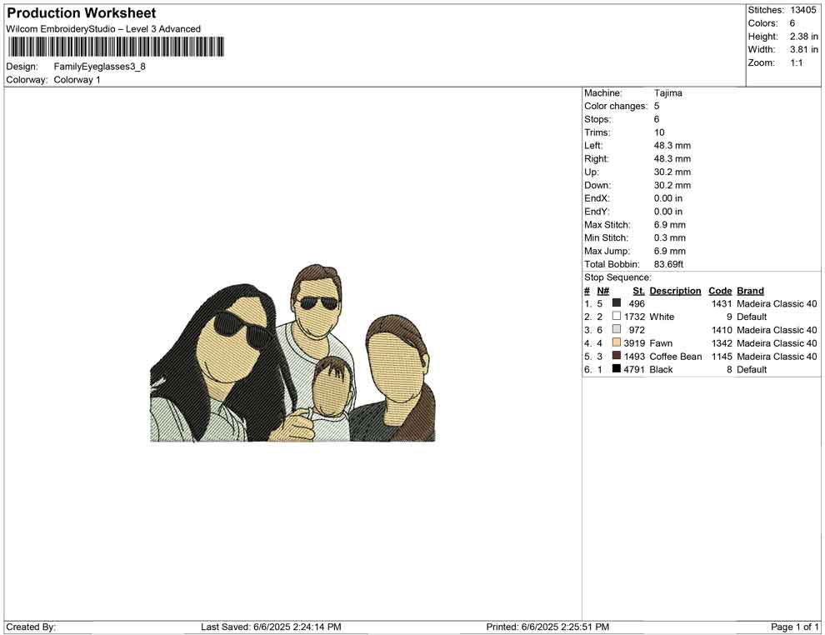
Task: Click the 'Coffee Bean' description text
Action: point(676,356)
